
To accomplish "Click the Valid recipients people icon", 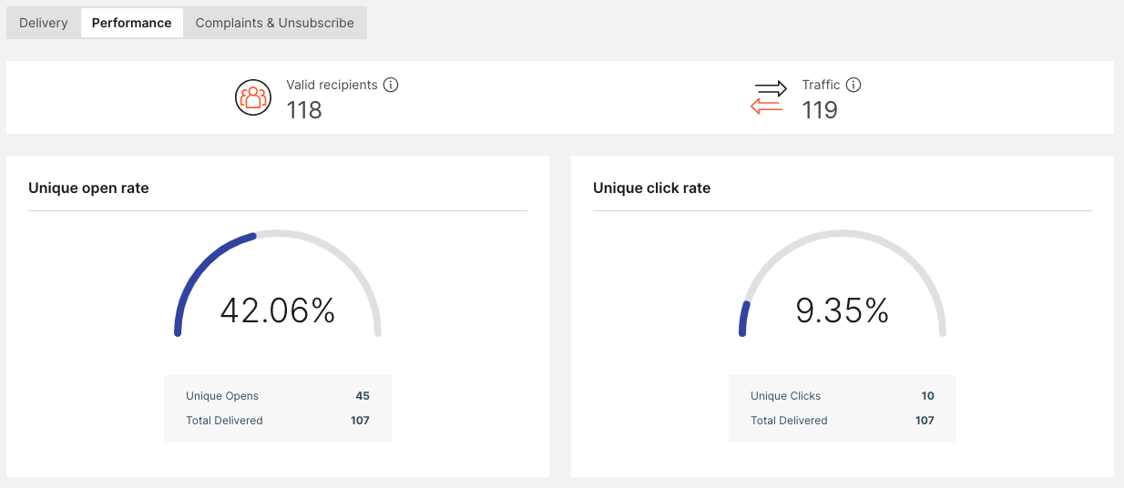I will 252,97.
